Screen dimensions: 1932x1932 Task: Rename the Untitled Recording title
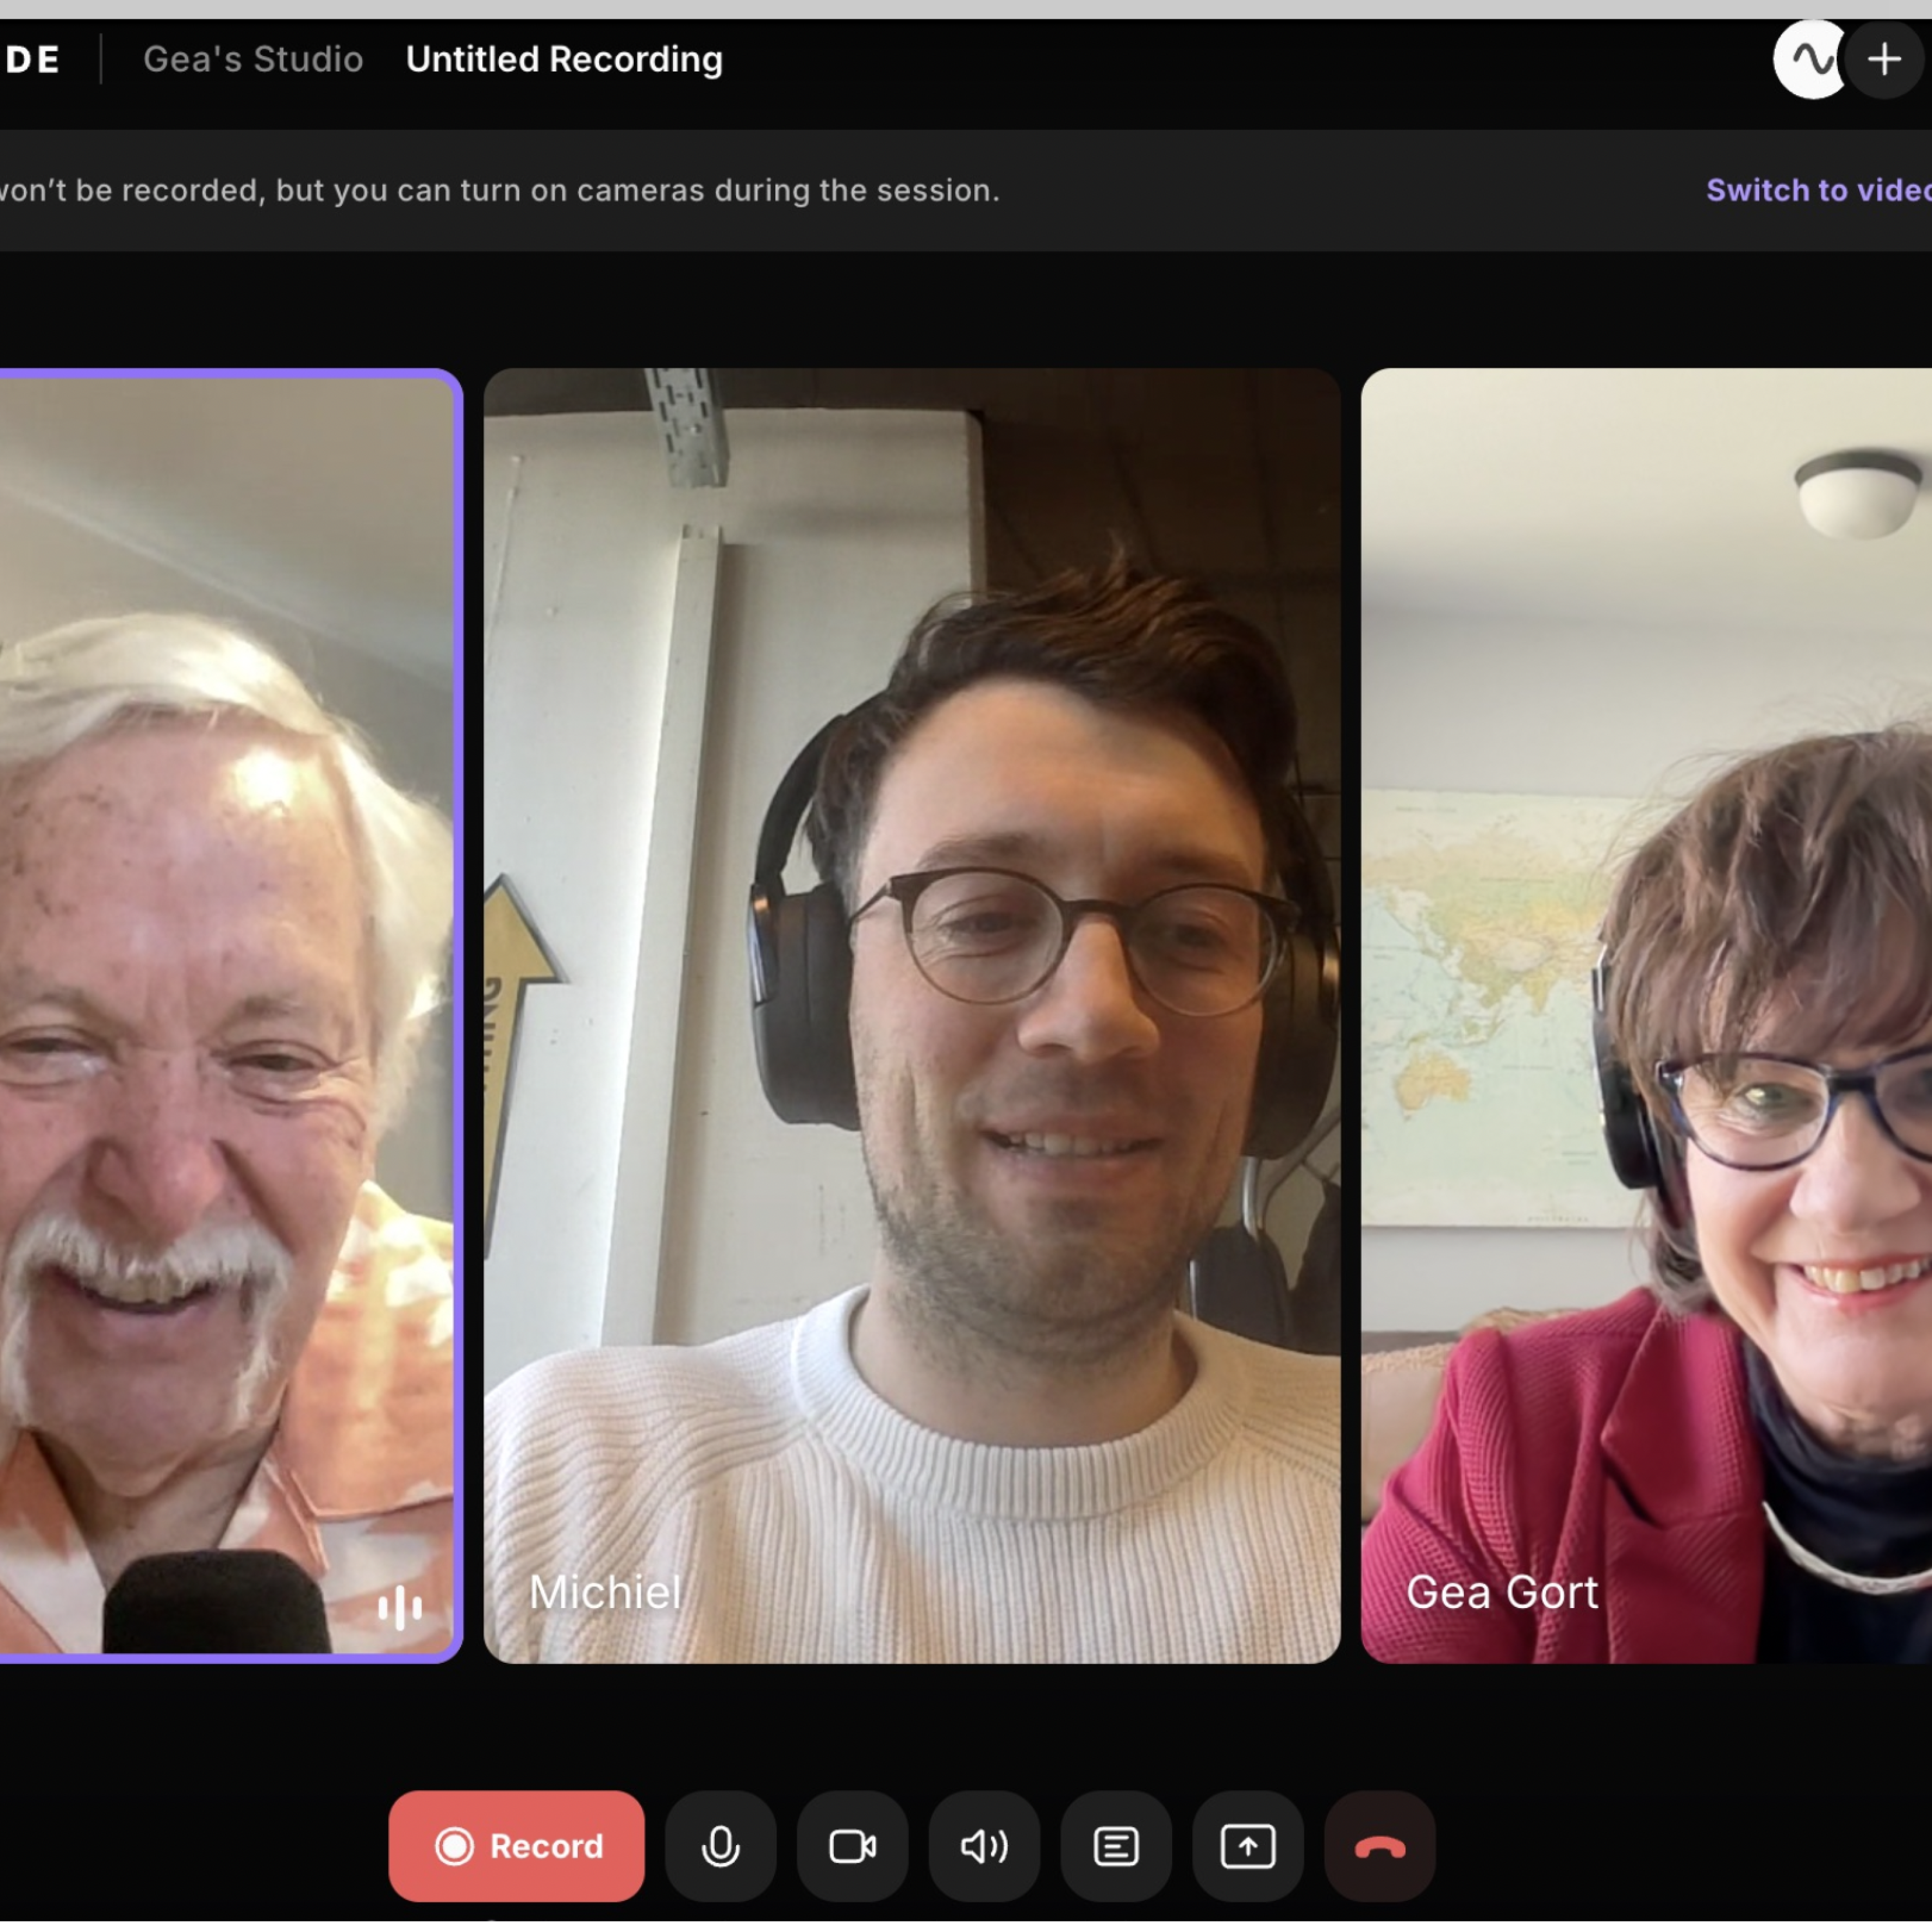click(x=564, y=60)
